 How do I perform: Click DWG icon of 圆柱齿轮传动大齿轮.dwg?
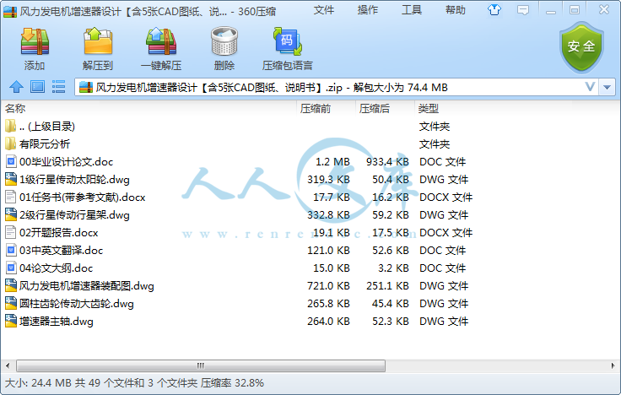tap(11, 304)
